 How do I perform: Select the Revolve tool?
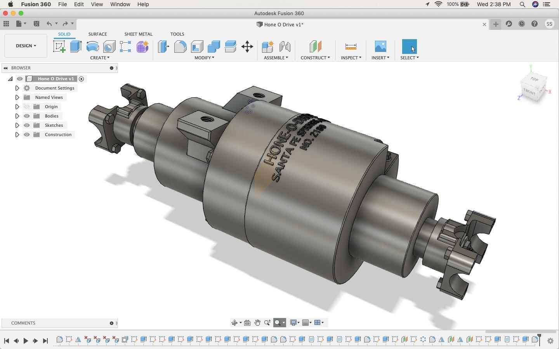tap(92, 47)
